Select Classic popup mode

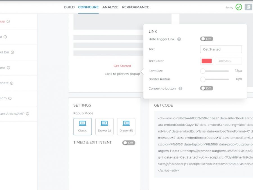(x=82, y=126)
